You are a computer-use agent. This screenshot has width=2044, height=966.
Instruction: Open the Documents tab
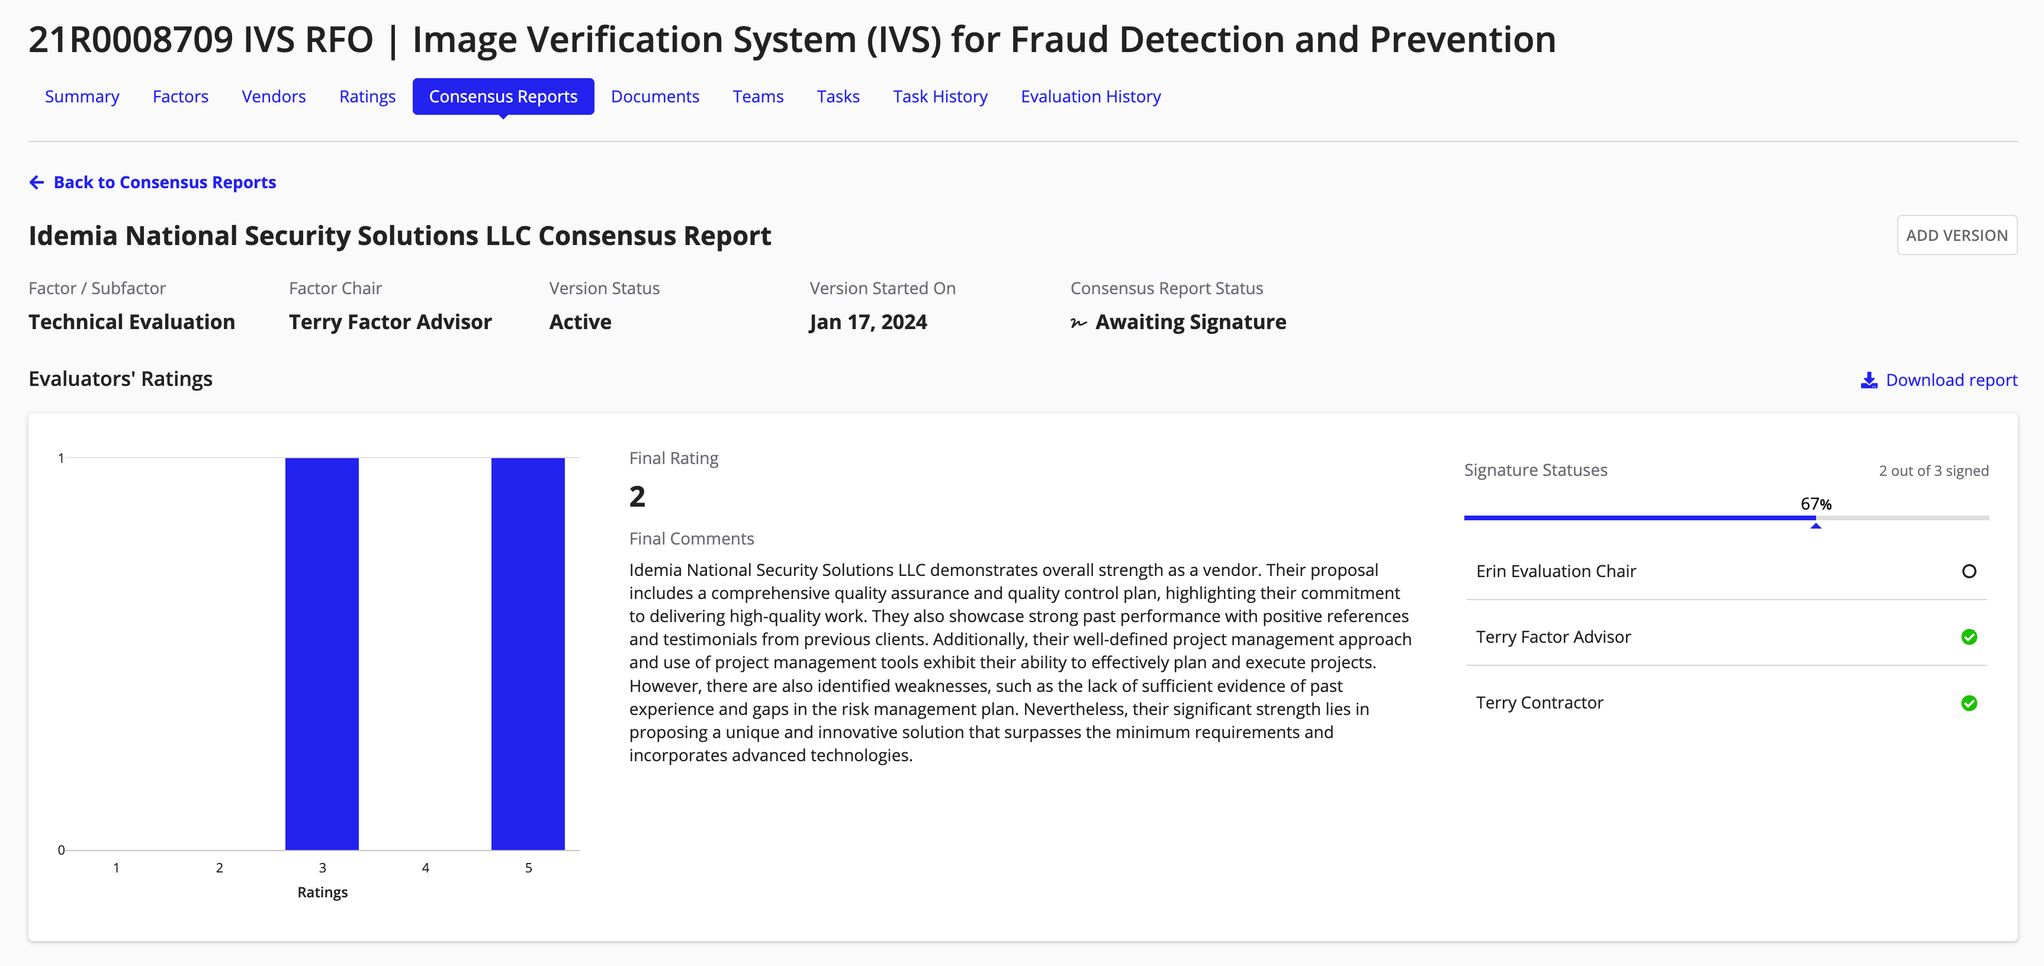[655, 96]
